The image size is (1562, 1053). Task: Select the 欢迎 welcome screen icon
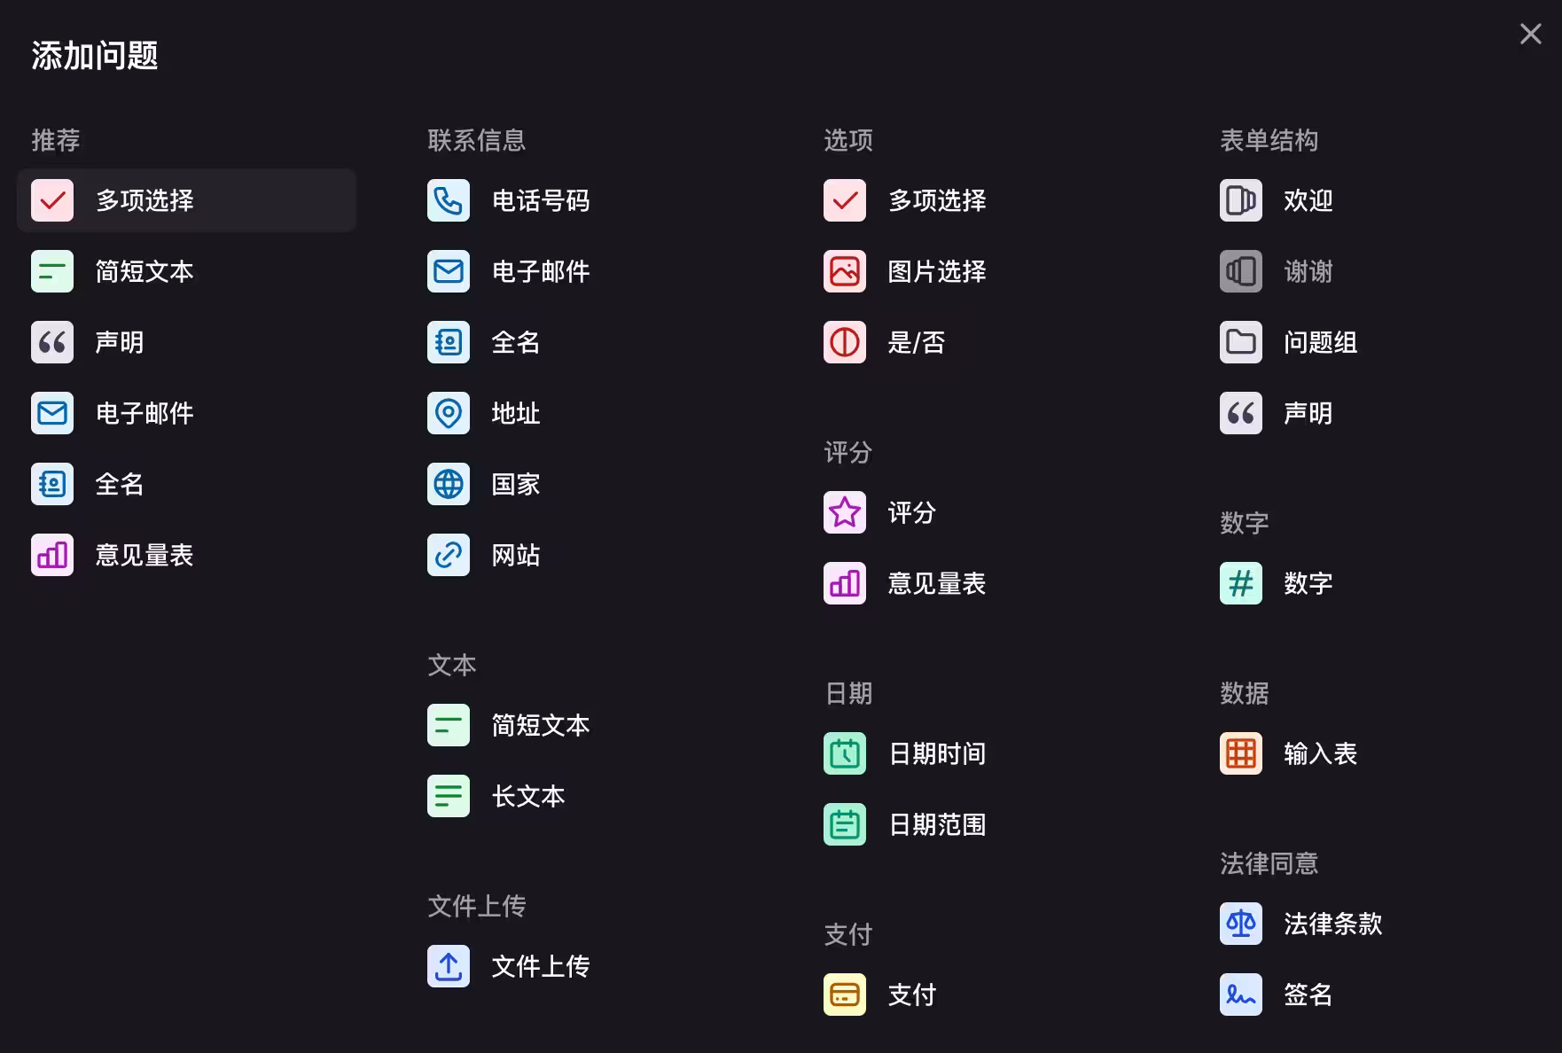click(x=1241, y=200)
